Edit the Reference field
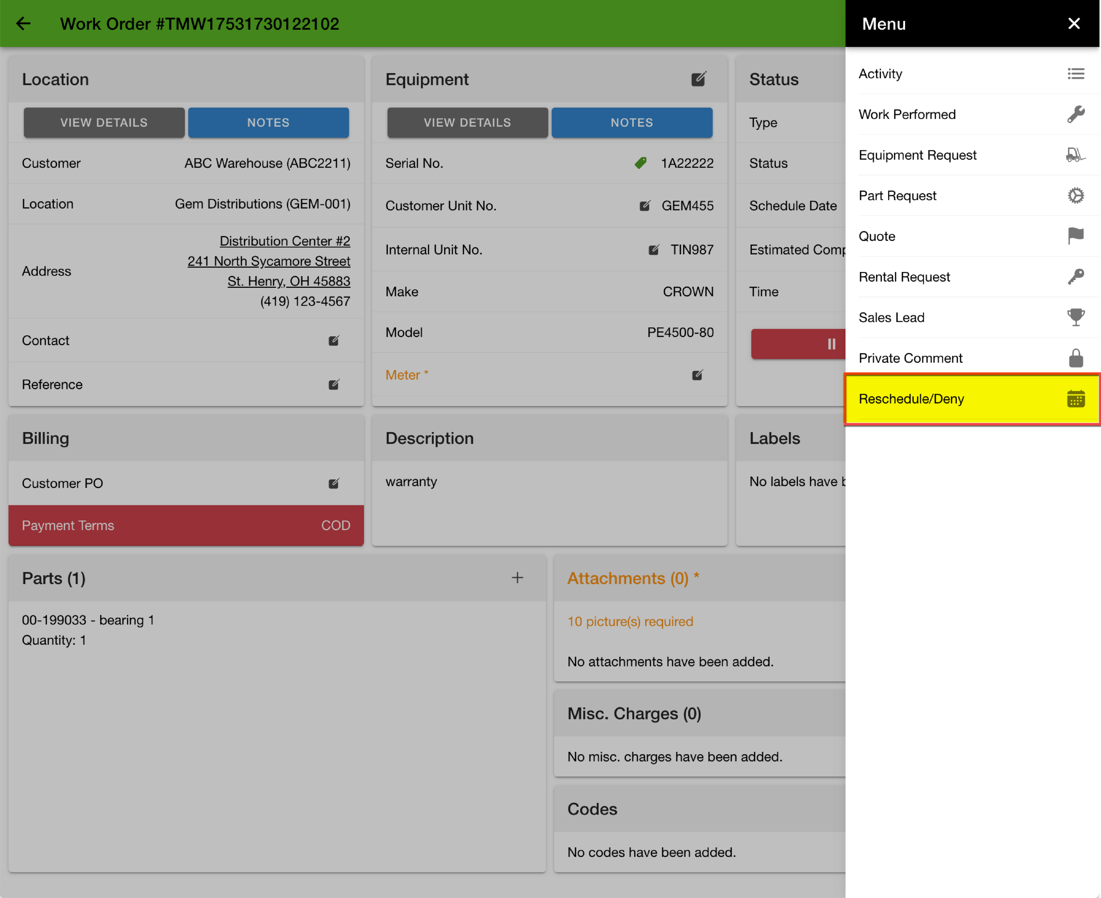Screen dimensions: 1101x898 click(x=334, y=384)
